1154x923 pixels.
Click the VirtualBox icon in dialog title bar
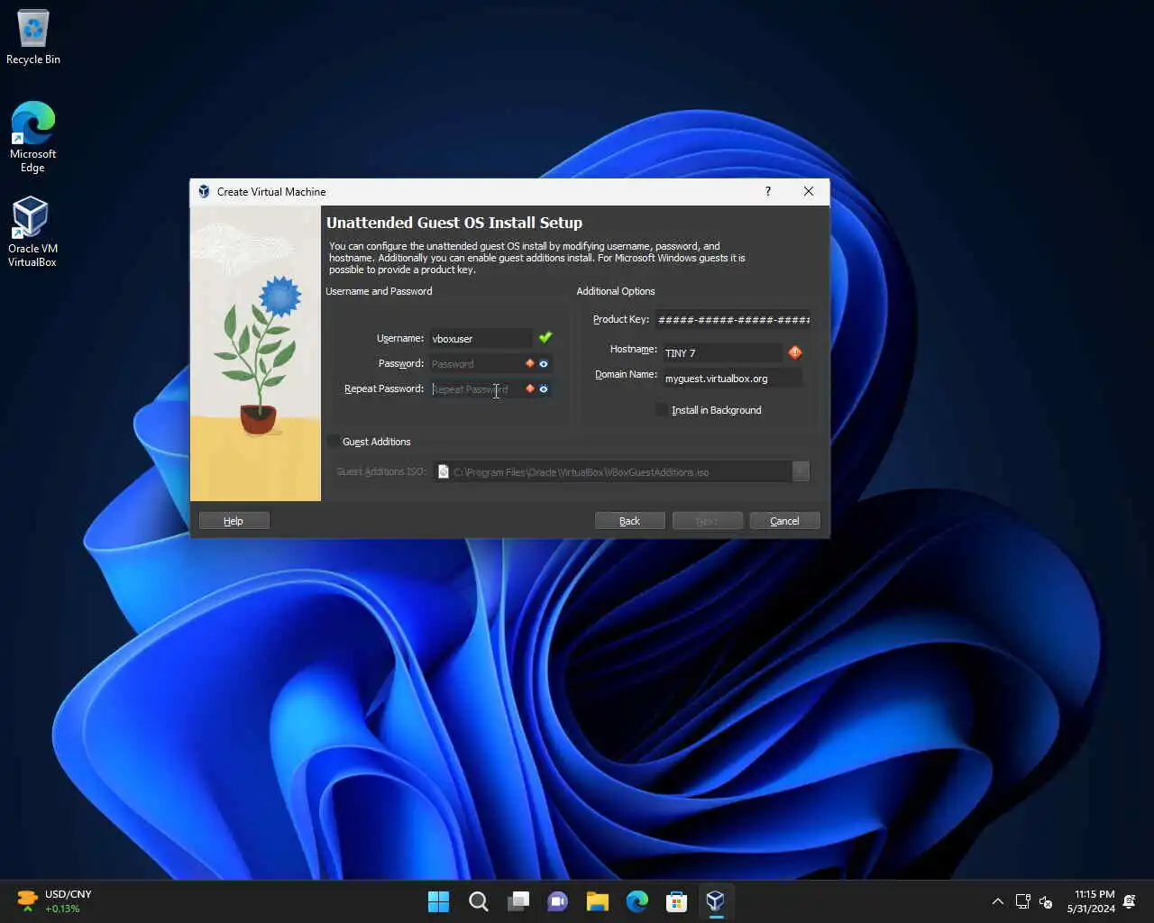coord(204,191)
